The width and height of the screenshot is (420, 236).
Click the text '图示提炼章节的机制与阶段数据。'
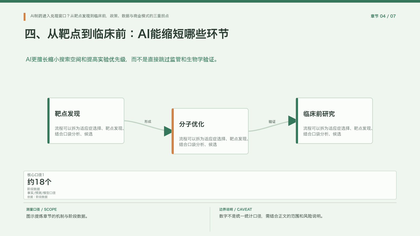point(57,216)
